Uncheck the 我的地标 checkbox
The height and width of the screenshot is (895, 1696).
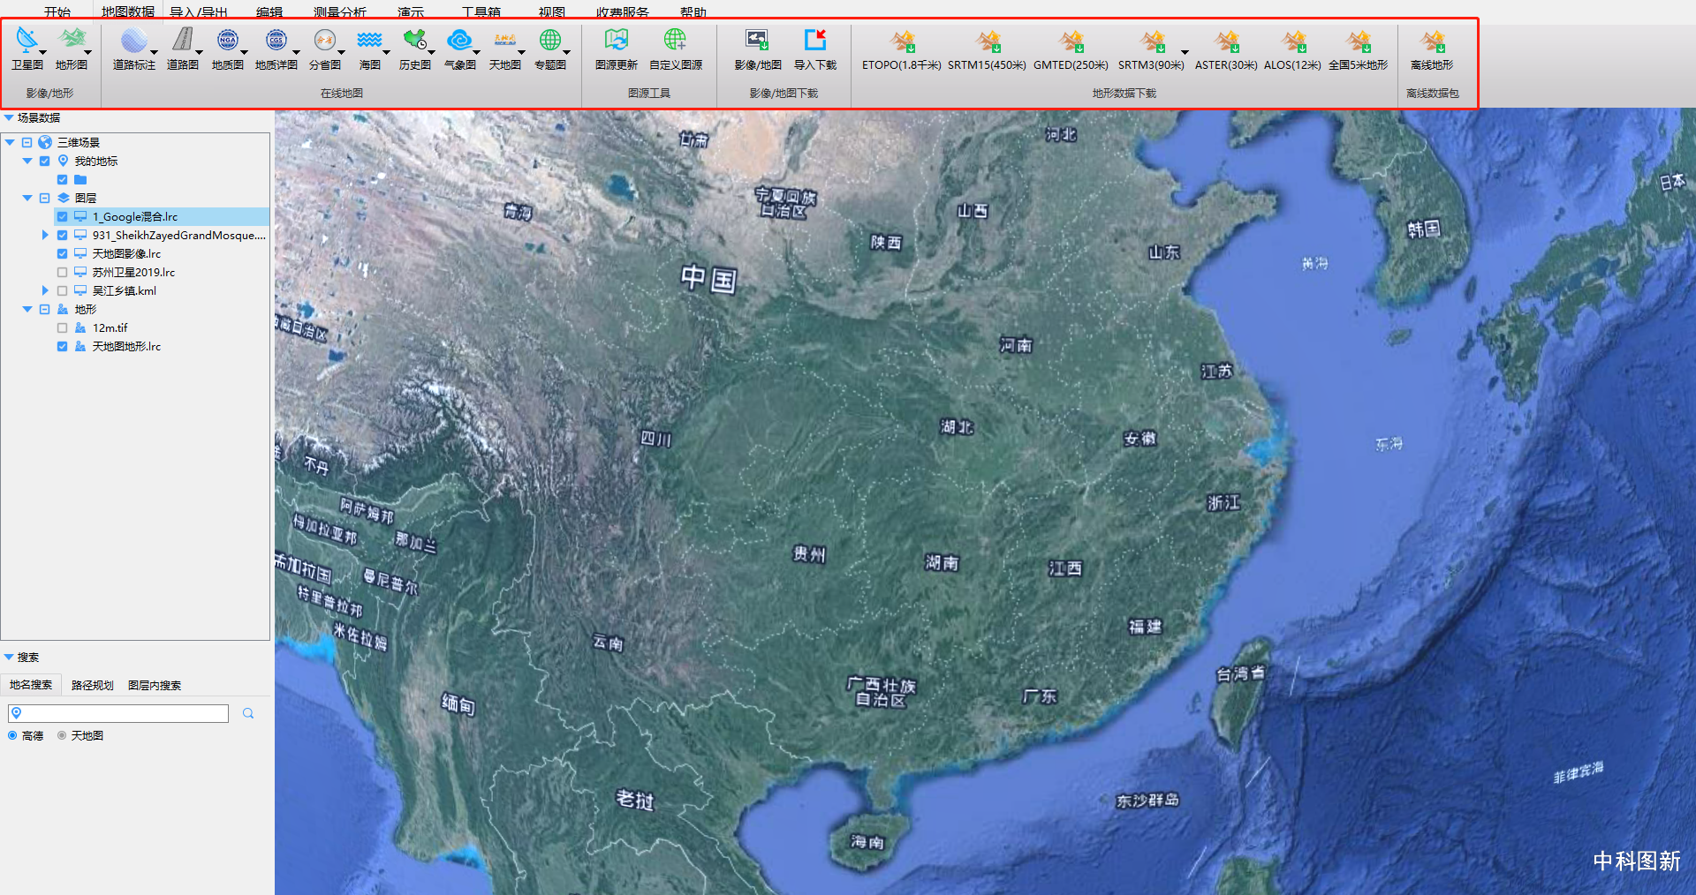click(44, 161)
